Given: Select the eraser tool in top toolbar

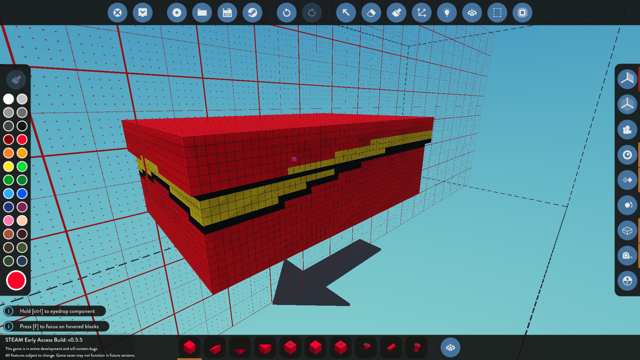Looking at the screenshot, I should click(x=371, y=13).
